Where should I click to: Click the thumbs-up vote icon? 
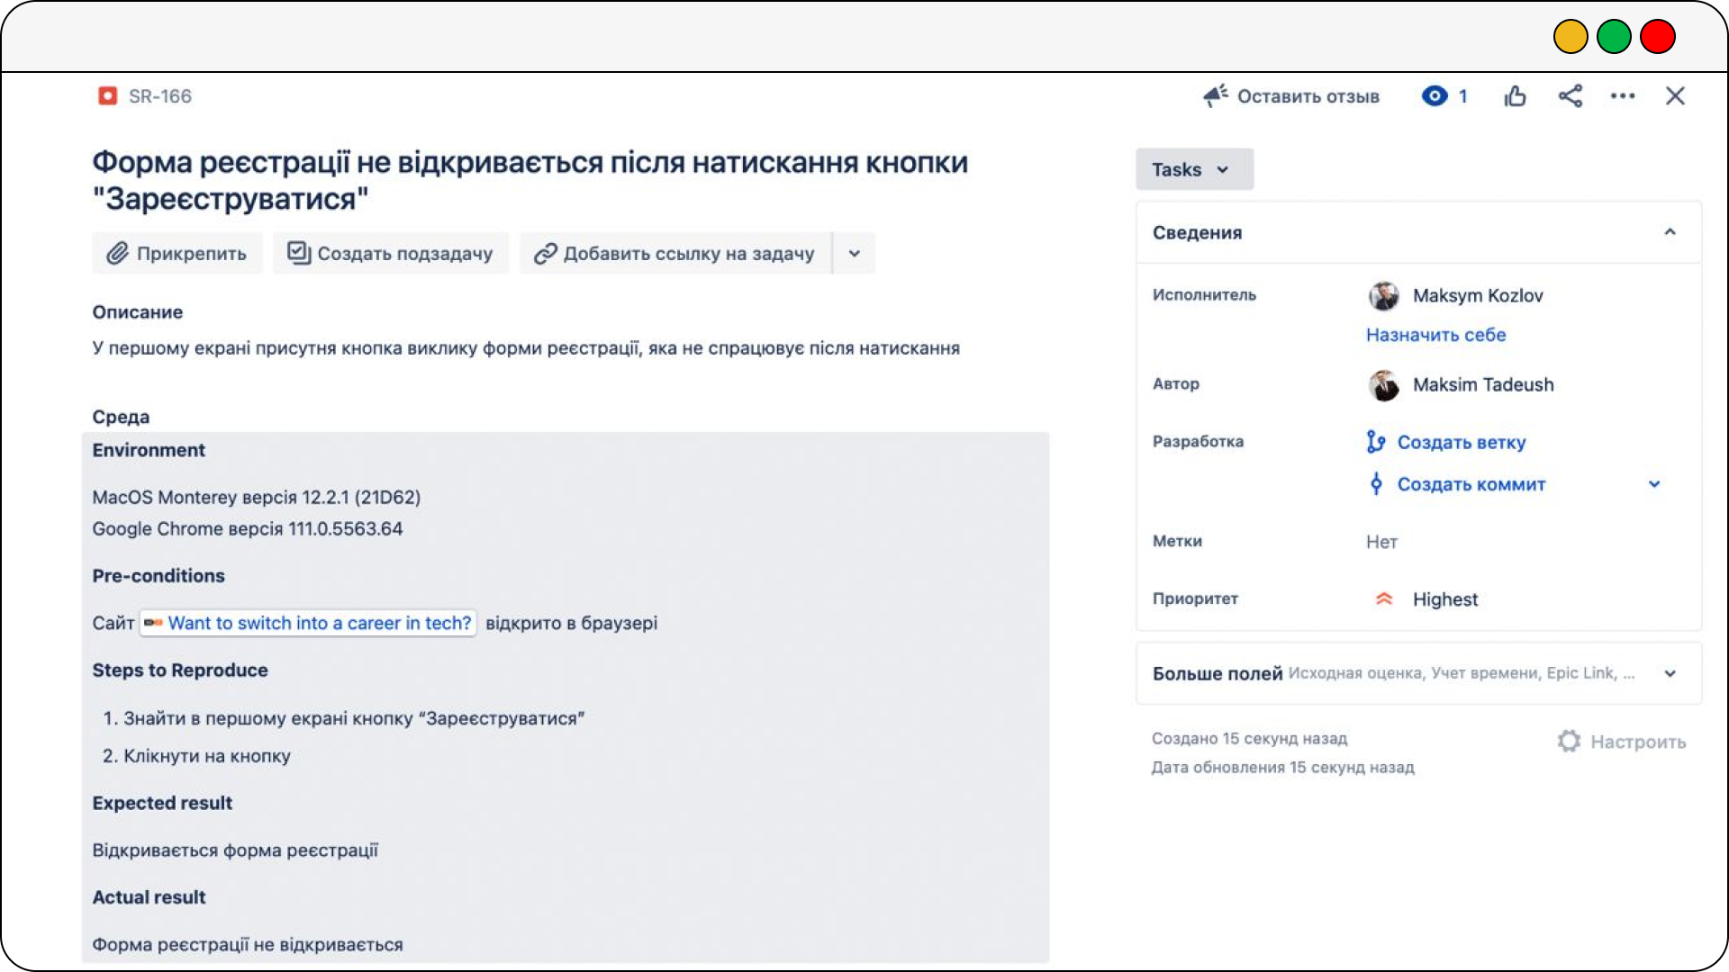point(1516,95)
